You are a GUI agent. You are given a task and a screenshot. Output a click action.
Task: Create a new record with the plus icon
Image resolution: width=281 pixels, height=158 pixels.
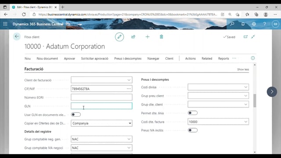tap(148, 37)
